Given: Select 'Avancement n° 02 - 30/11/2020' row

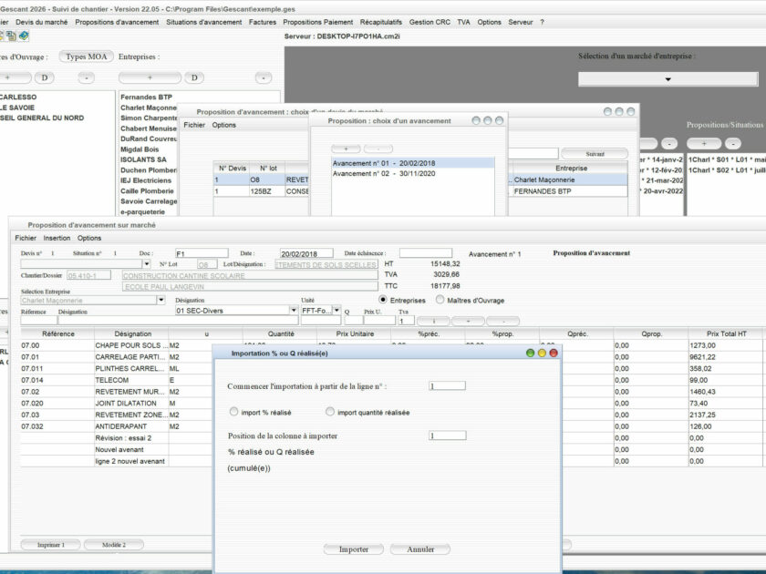Looking at the screenshot, I should click(413, 173).
